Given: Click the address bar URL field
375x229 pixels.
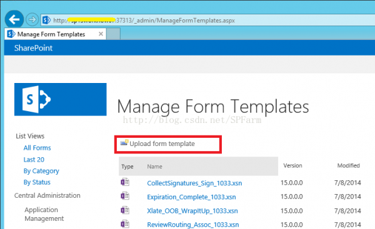Looking at the screenshot, I should point(208,21).
